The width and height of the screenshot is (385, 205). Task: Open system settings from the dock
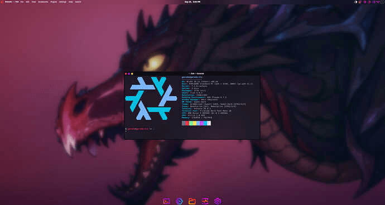(x=218, y=201)
